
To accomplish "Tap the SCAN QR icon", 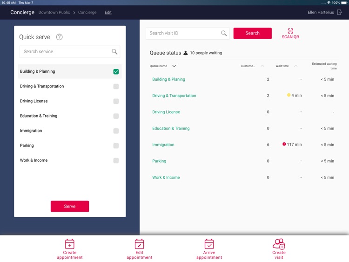I will pos(290,31).
